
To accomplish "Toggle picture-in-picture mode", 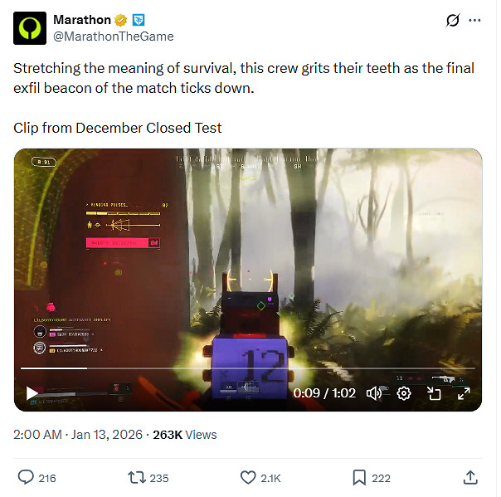I will pos(434,393).
